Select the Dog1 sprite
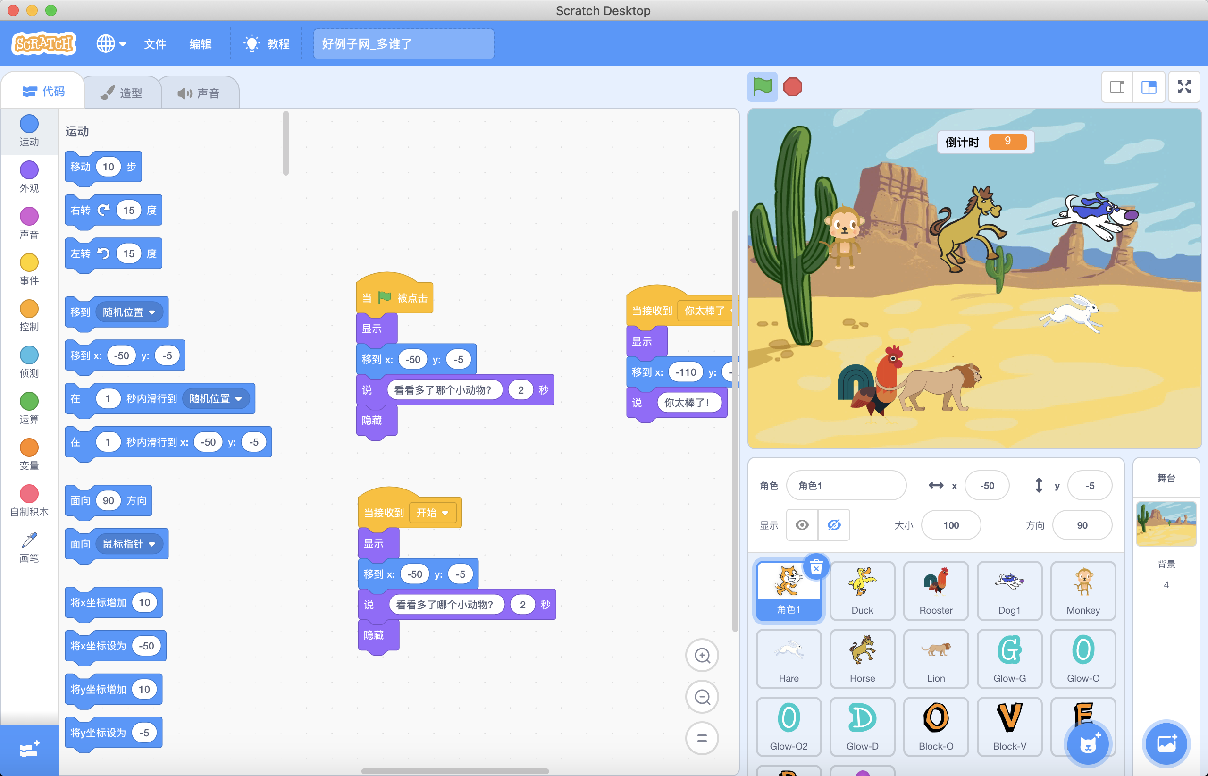Image resolution: width=1208 pixels, height=776 pixels. [1009, 591]
